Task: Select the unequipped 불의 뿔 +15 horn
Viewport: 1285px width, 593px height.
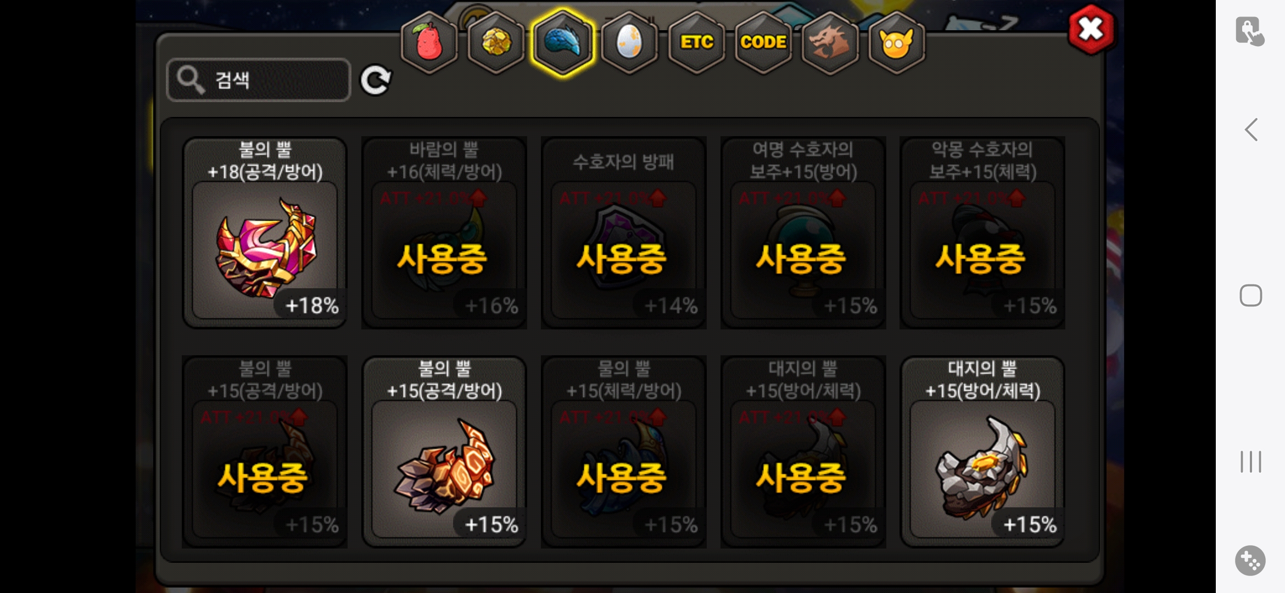Action: (444, 451)
